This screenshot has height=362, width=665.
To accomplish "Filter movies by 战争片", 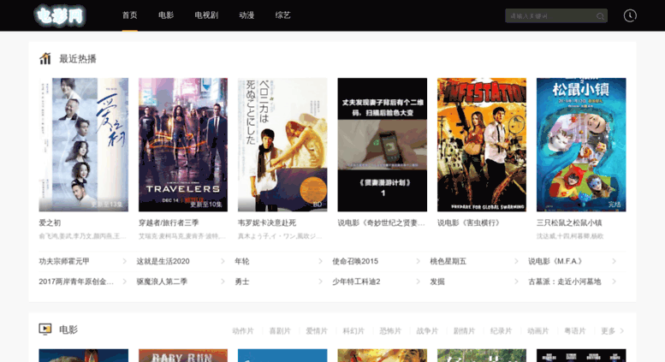I will click(427, 331).
